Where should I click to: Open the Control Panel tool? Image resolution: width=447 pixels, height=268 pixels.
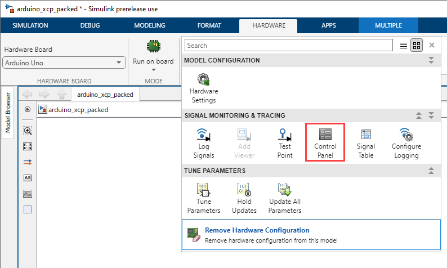pyautogui.click(x=325, y=142)
